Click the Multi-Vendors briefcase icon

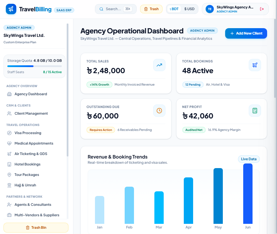pyautogui.click(x=9, y=215)
